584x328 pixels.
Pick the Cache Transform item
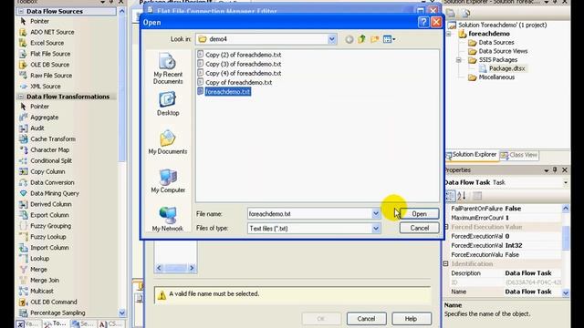click(53, 138)
